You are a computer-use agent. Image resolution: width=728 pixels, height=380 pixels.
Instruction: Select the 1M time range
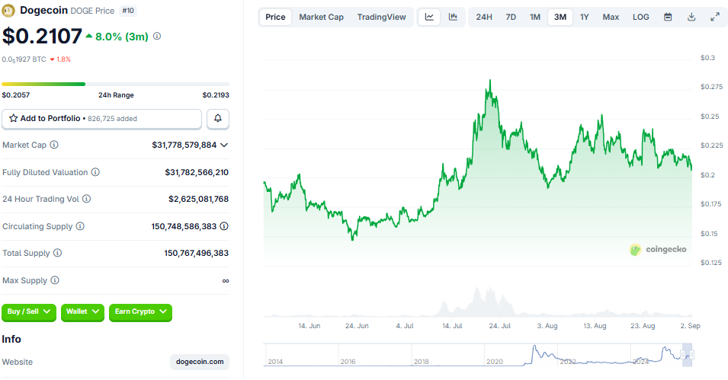[x=535, y=18]
